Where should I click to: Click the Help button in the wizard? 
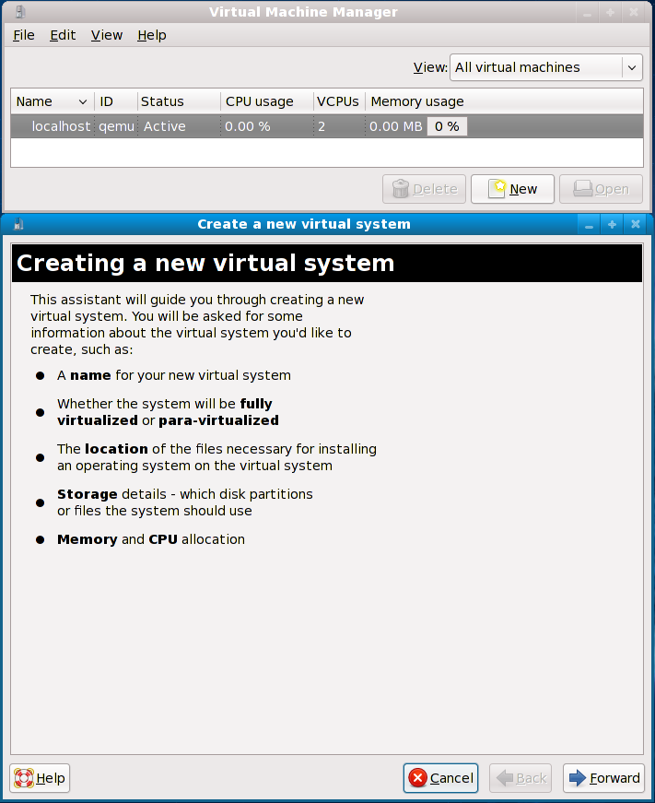(x=40, y=778)
